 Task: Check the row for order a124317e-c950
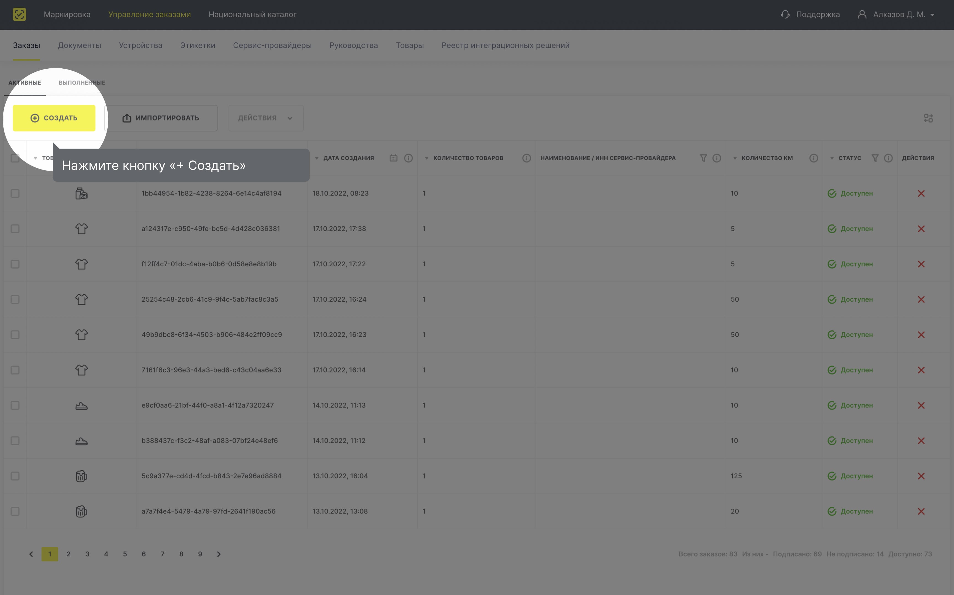(15, 229)
